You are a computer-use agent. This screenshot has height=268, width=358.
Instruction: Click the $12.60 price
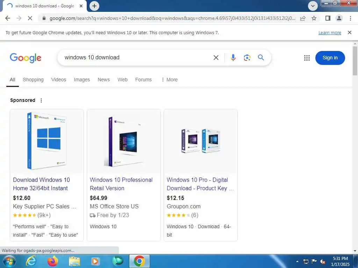click(22, 198)
